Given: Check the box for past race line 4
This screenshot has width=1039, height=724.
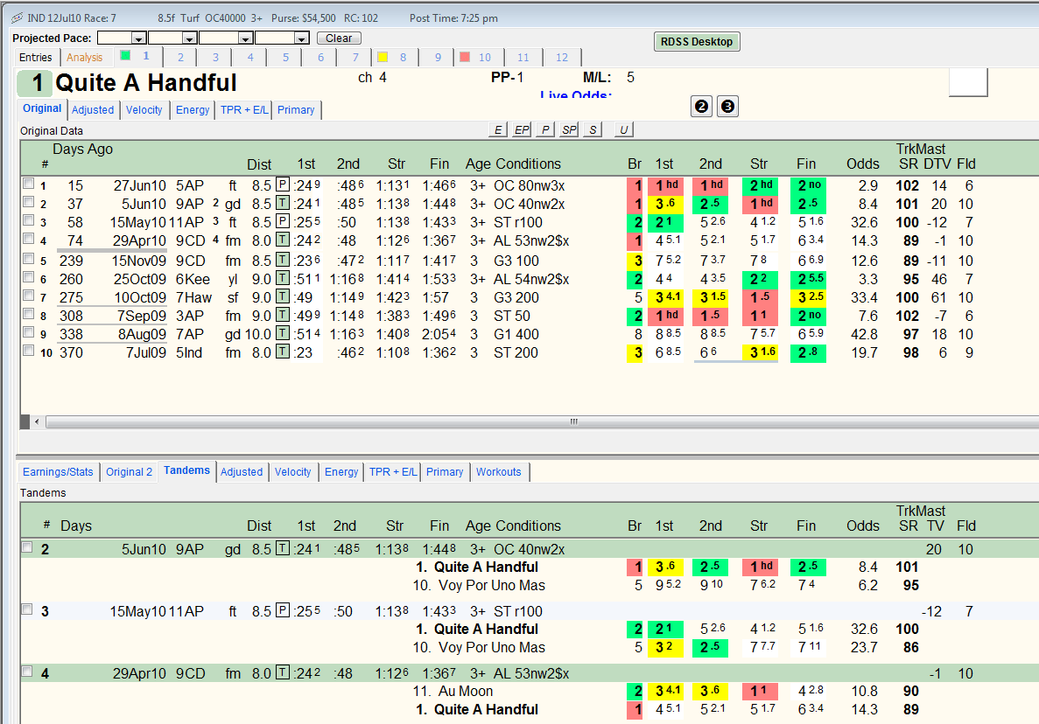Looking at the screenshot, I should pos(29,238).
